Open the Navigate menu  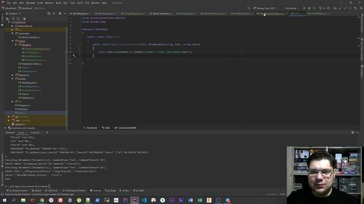click(31, 3)
